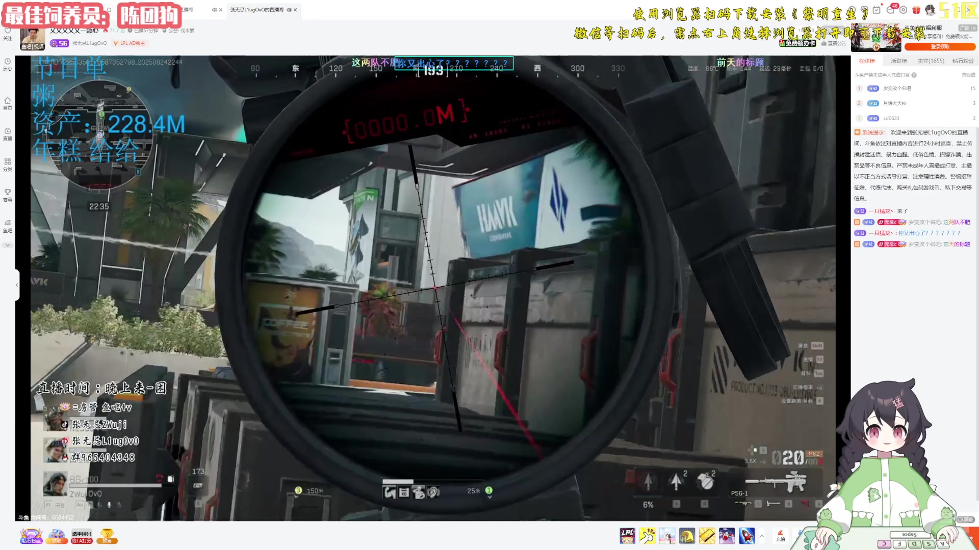Click help icon beside 未成年人充值打赏 notice

tap(914, 75)
